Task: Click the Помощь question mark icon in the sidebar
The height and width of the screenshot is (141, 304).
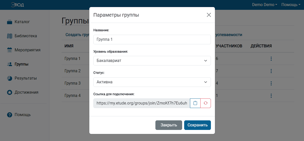Action: (x=10, y=115)
